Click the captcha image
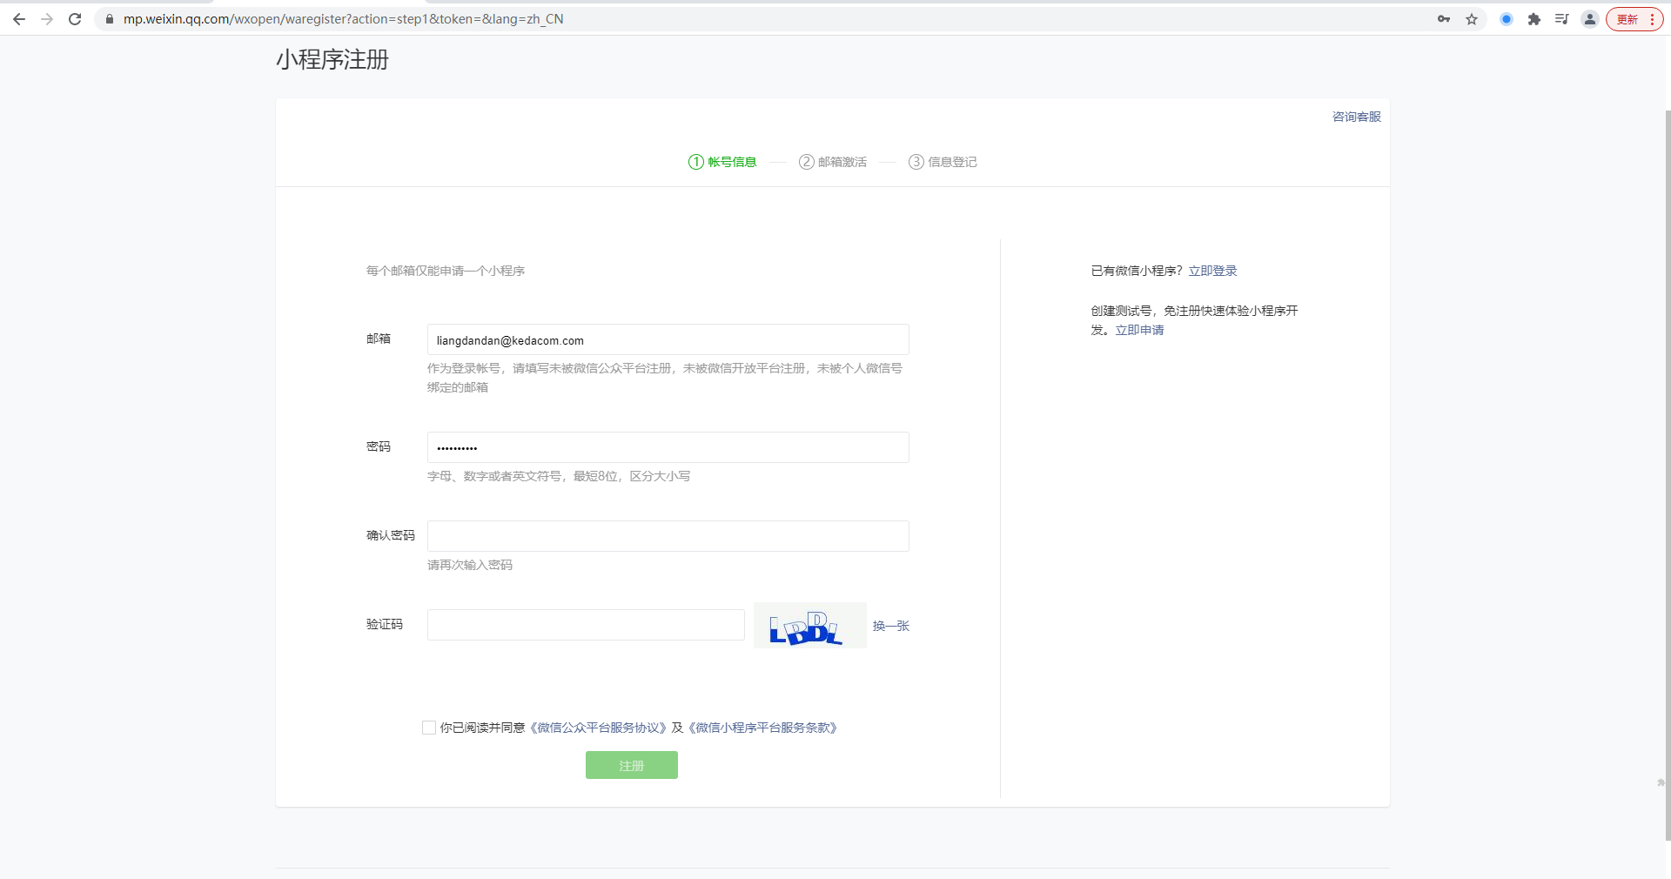Viewport: 1671px width, 879px height. [809, 626]
